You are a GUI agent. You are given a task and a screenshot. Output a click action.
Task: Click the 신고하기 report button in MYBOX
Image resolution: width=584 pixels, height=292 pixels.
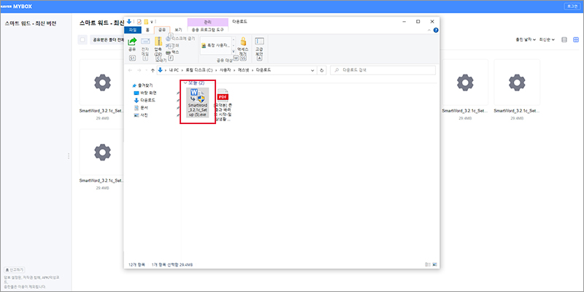pyautogui.click(x=15, y=269)
